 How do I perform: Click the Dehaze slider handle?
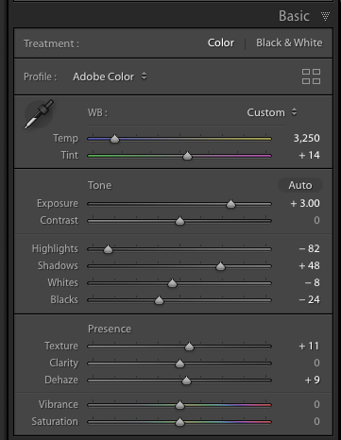coord(186,381)
